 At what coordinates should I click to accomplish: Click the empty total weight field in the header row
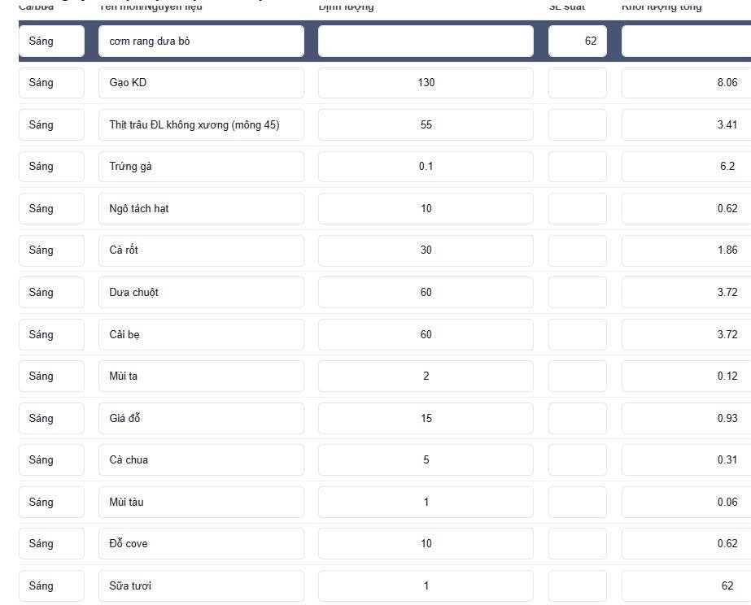pyautogui.click(x=687, y=41)
